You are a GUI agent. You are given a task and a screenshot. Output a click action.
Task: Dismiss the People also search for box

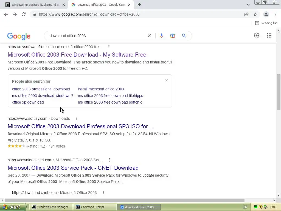coord(167,80)
